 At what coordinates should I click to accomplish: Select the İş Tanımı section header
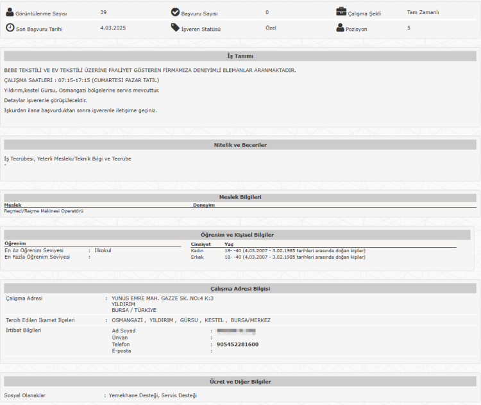pyautogui.click(x=240, y=56)
